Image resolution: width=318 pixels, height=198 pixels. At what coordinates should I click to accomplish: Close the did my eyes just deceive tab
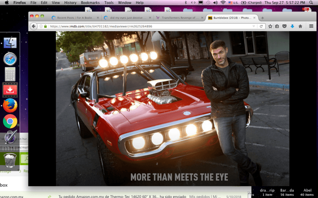tap(150, 18)
